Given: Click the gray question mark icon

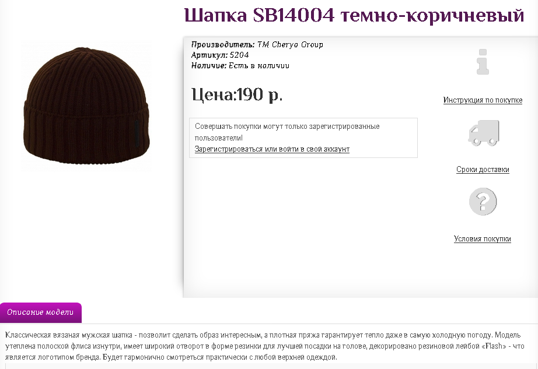Looking at the screenshot, I should [483, 202].
